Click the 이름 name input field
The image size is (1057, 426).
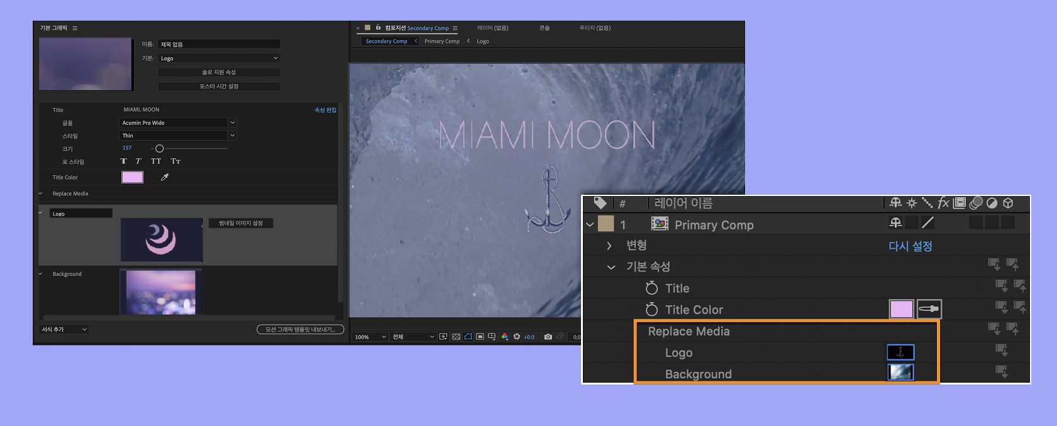pos(219,44)
